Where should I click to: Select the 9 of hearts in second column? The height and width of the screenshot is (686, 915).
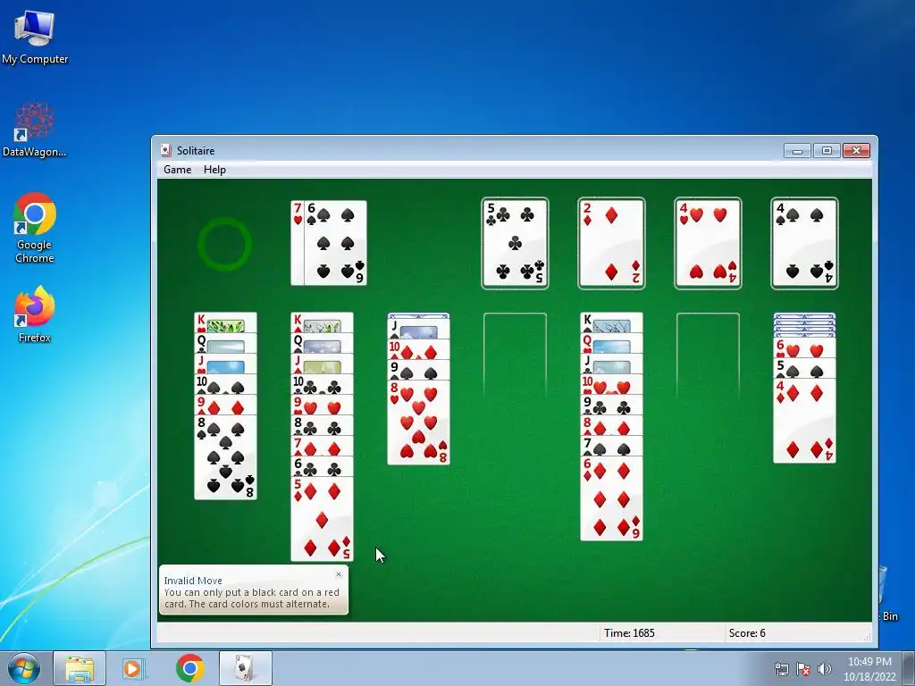click(322, 406)
